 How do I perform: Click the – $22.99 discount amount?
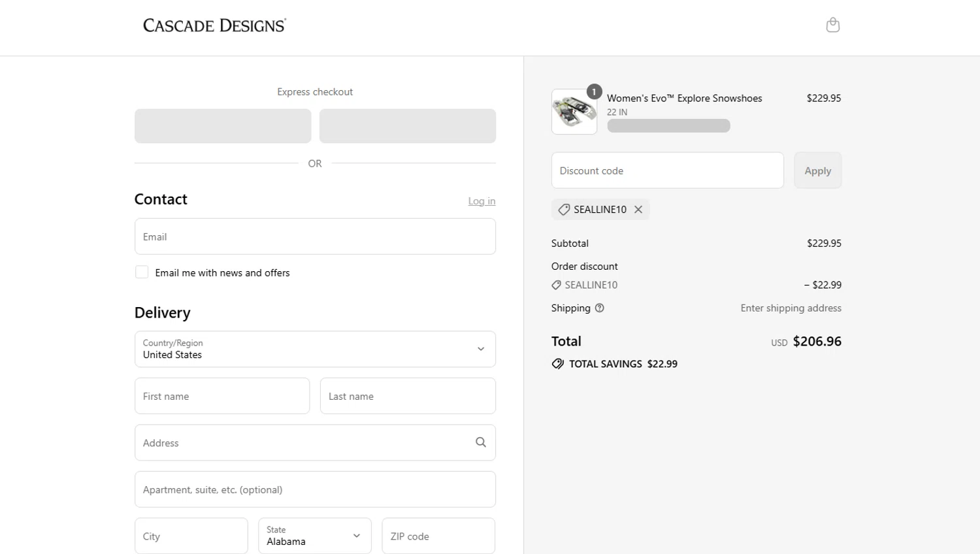point(823,285)
